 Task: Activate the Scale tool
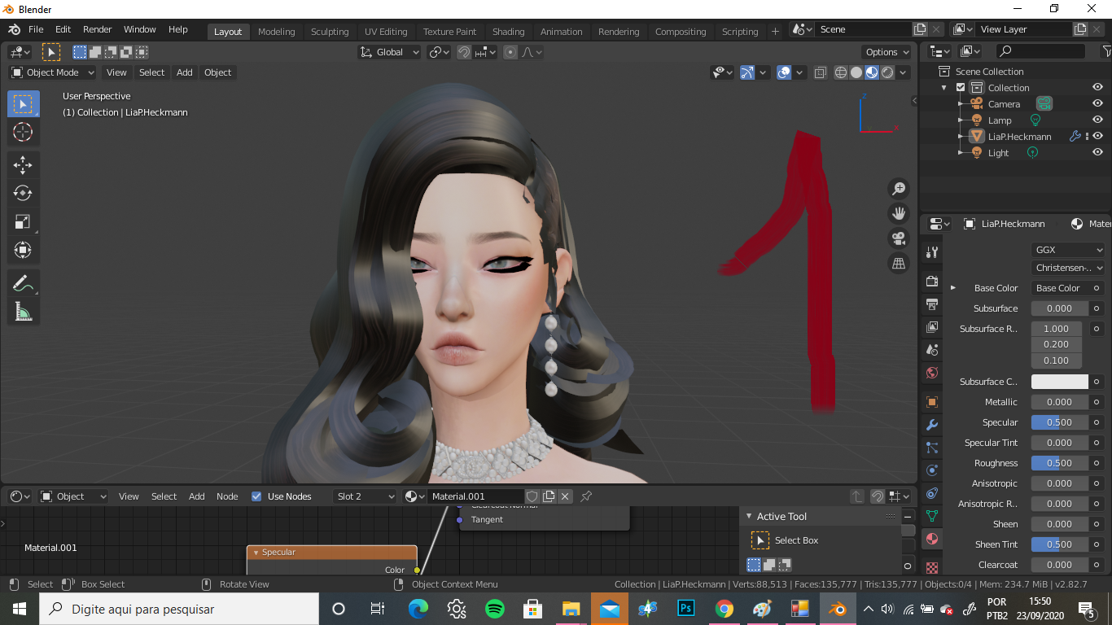click(x=23, y=221)
